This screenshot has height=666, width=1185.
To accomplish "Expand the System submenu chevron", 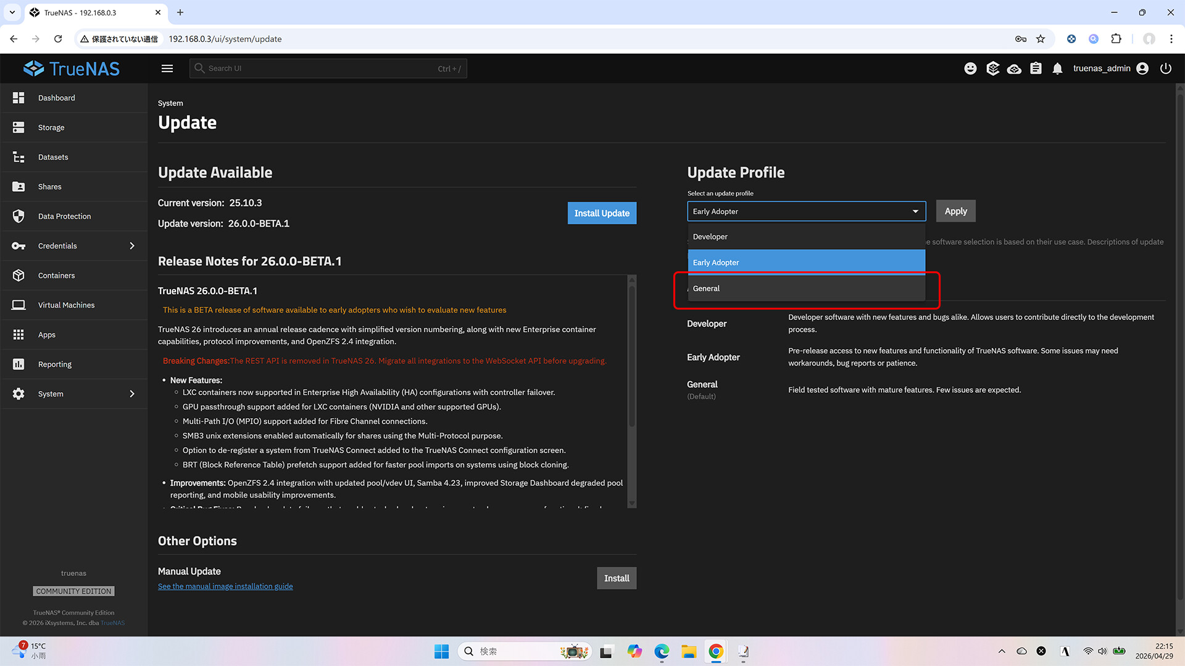I will tap(132, 393).
